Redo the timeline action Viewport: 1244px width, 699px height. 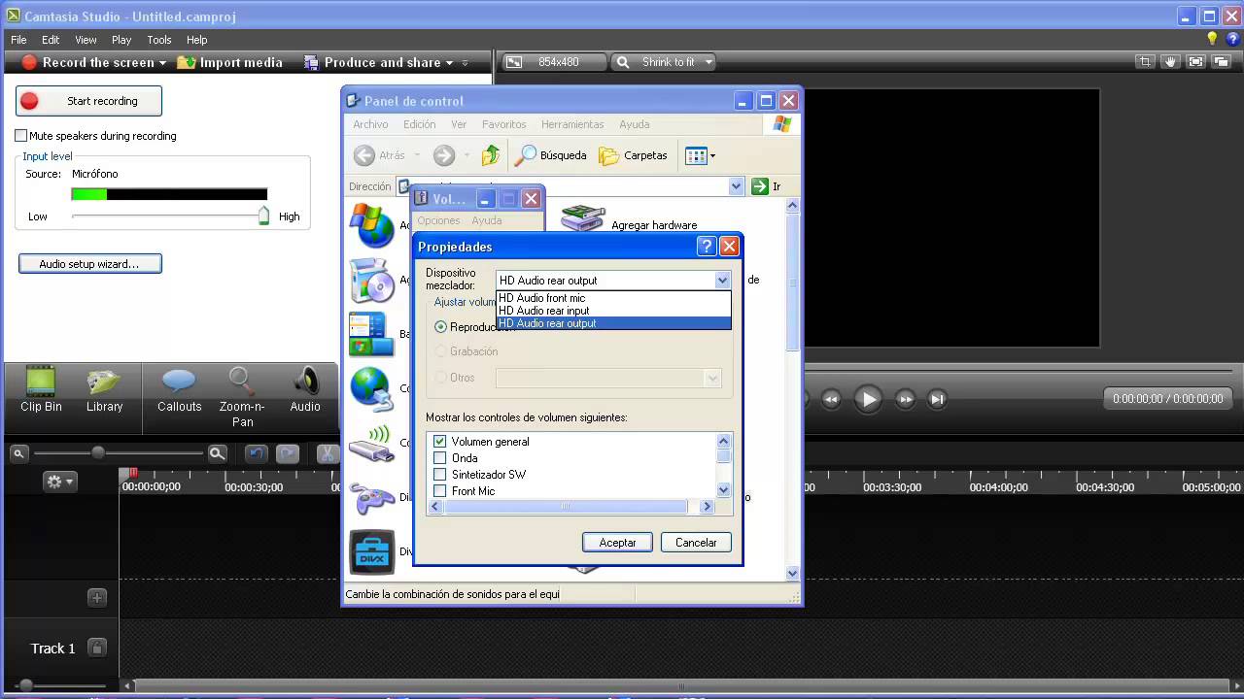click(x=288, y=453)
